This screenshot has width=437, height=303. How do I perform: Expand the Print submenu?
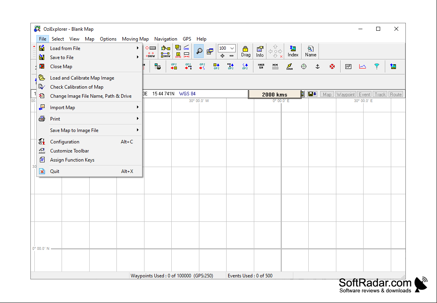[x=90, y=119]
